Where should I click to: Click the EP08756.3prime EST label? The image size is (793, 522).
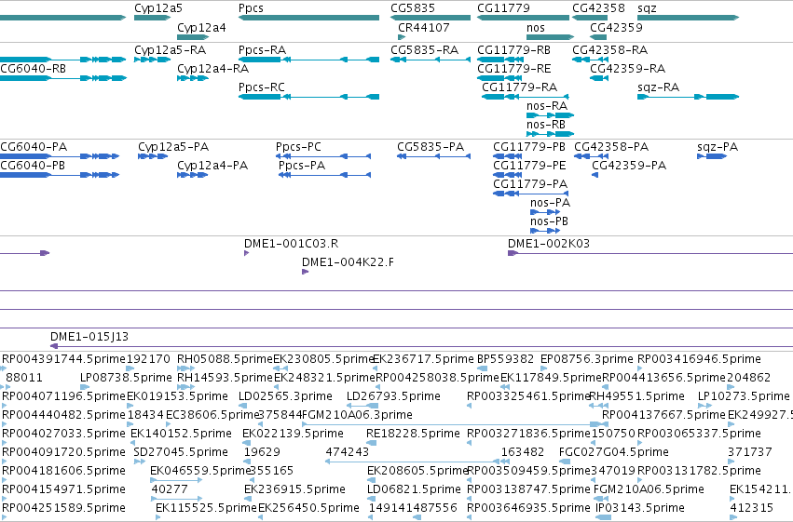(x=587, y=359)
